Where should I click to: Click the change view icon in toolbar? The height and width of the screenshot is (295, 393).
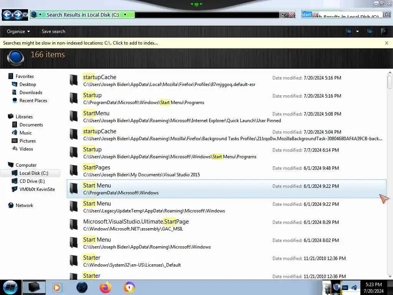point(349,31)
